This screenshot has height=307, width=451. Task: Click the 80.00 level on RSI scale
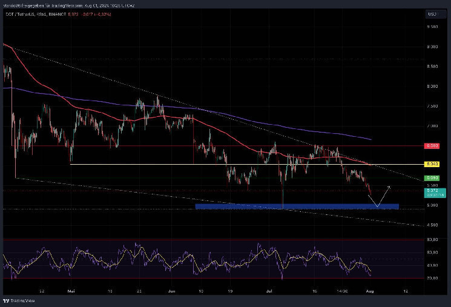click(432, 240)
